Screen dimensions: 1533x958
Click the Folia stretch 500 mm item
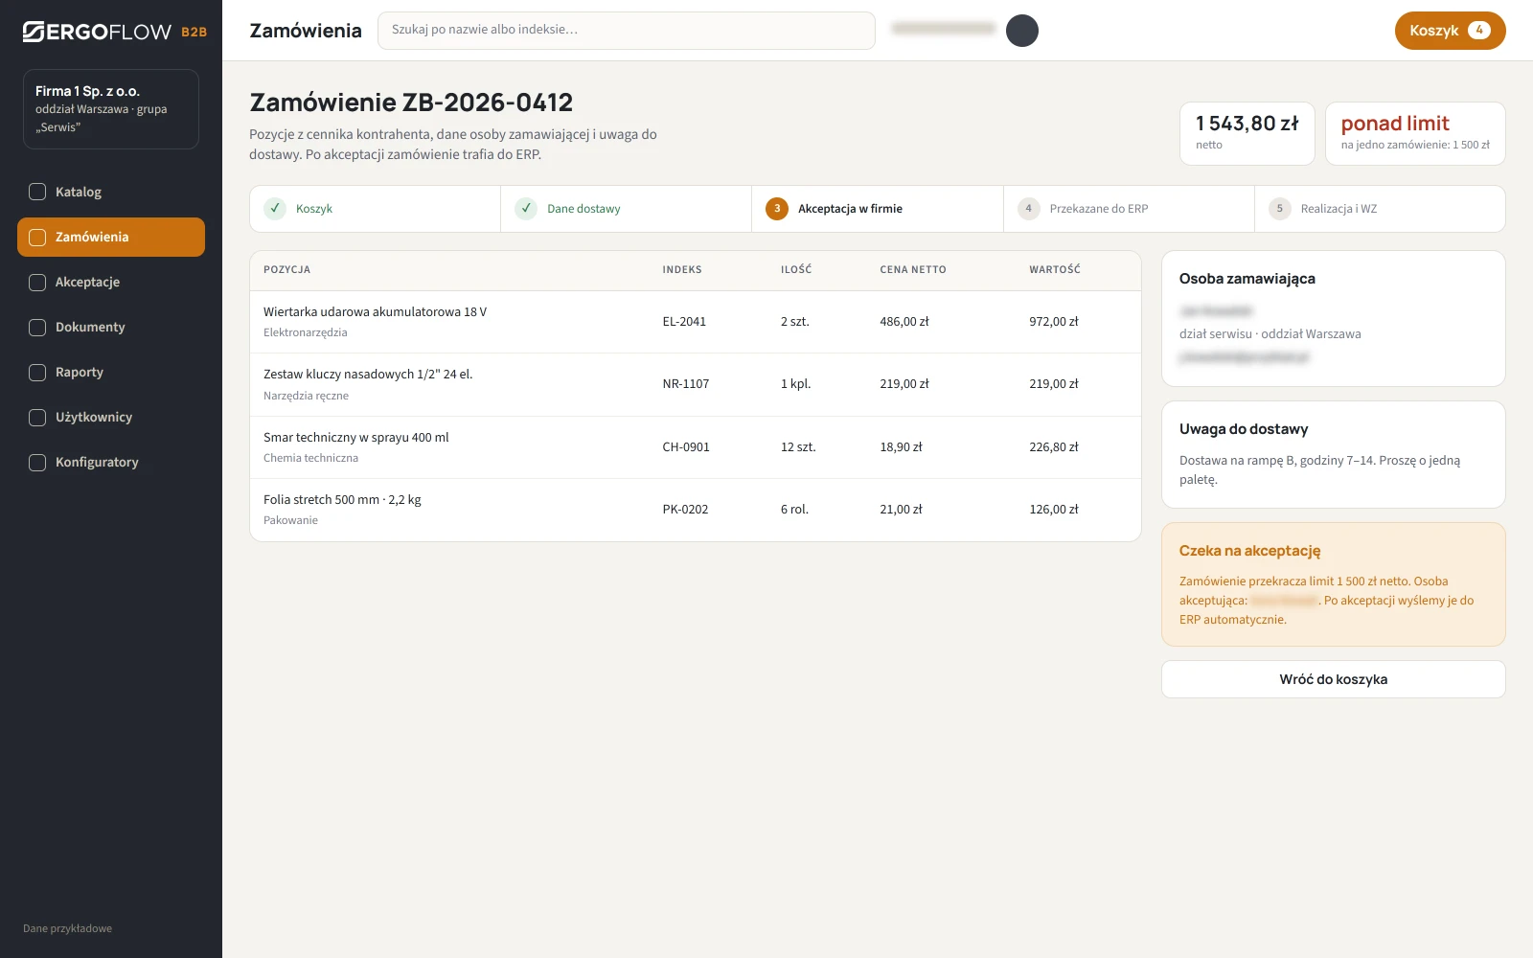coord(342,500)
